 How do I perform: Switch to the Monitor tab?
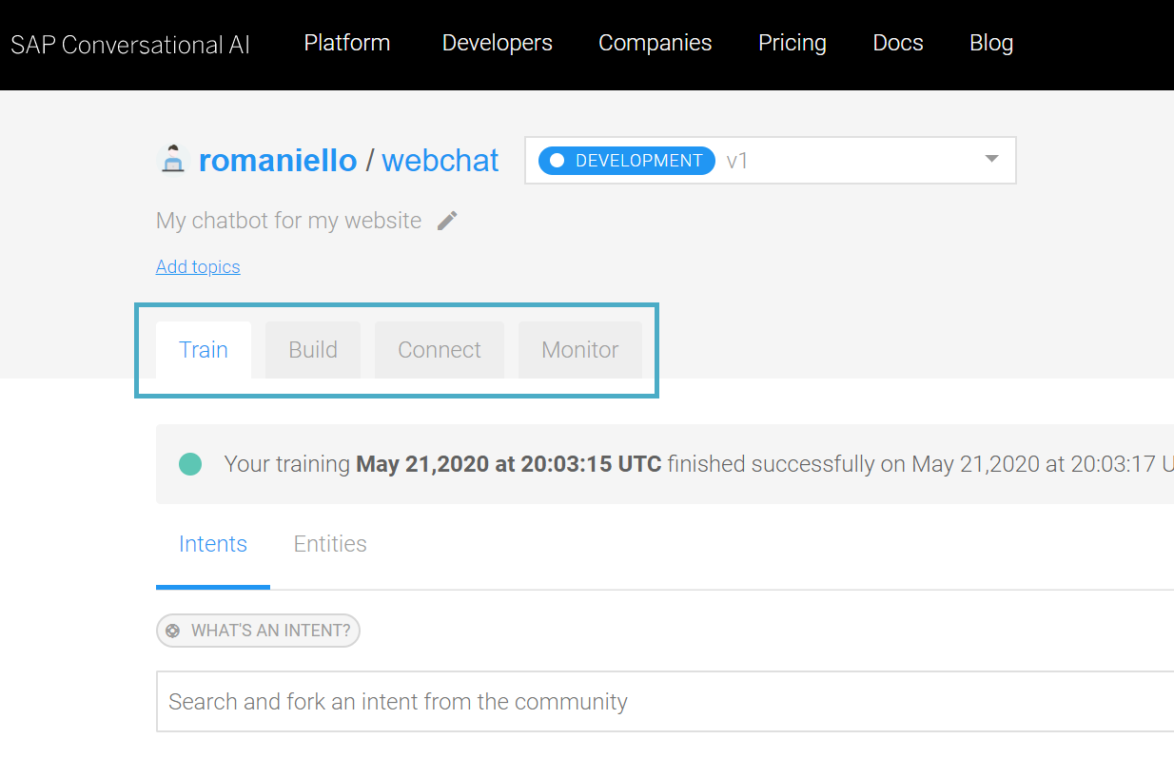(580, 350)
